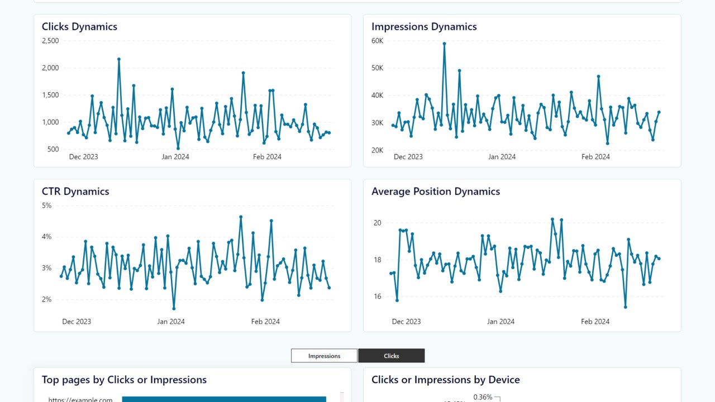Click the https://example.com page label
The height and width of the screenshot is (402, 715).
(x=80, y=399)
